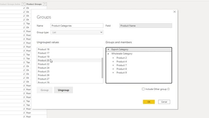Open Product Groups column filter dropdown
209x118 pixels.
45,4
